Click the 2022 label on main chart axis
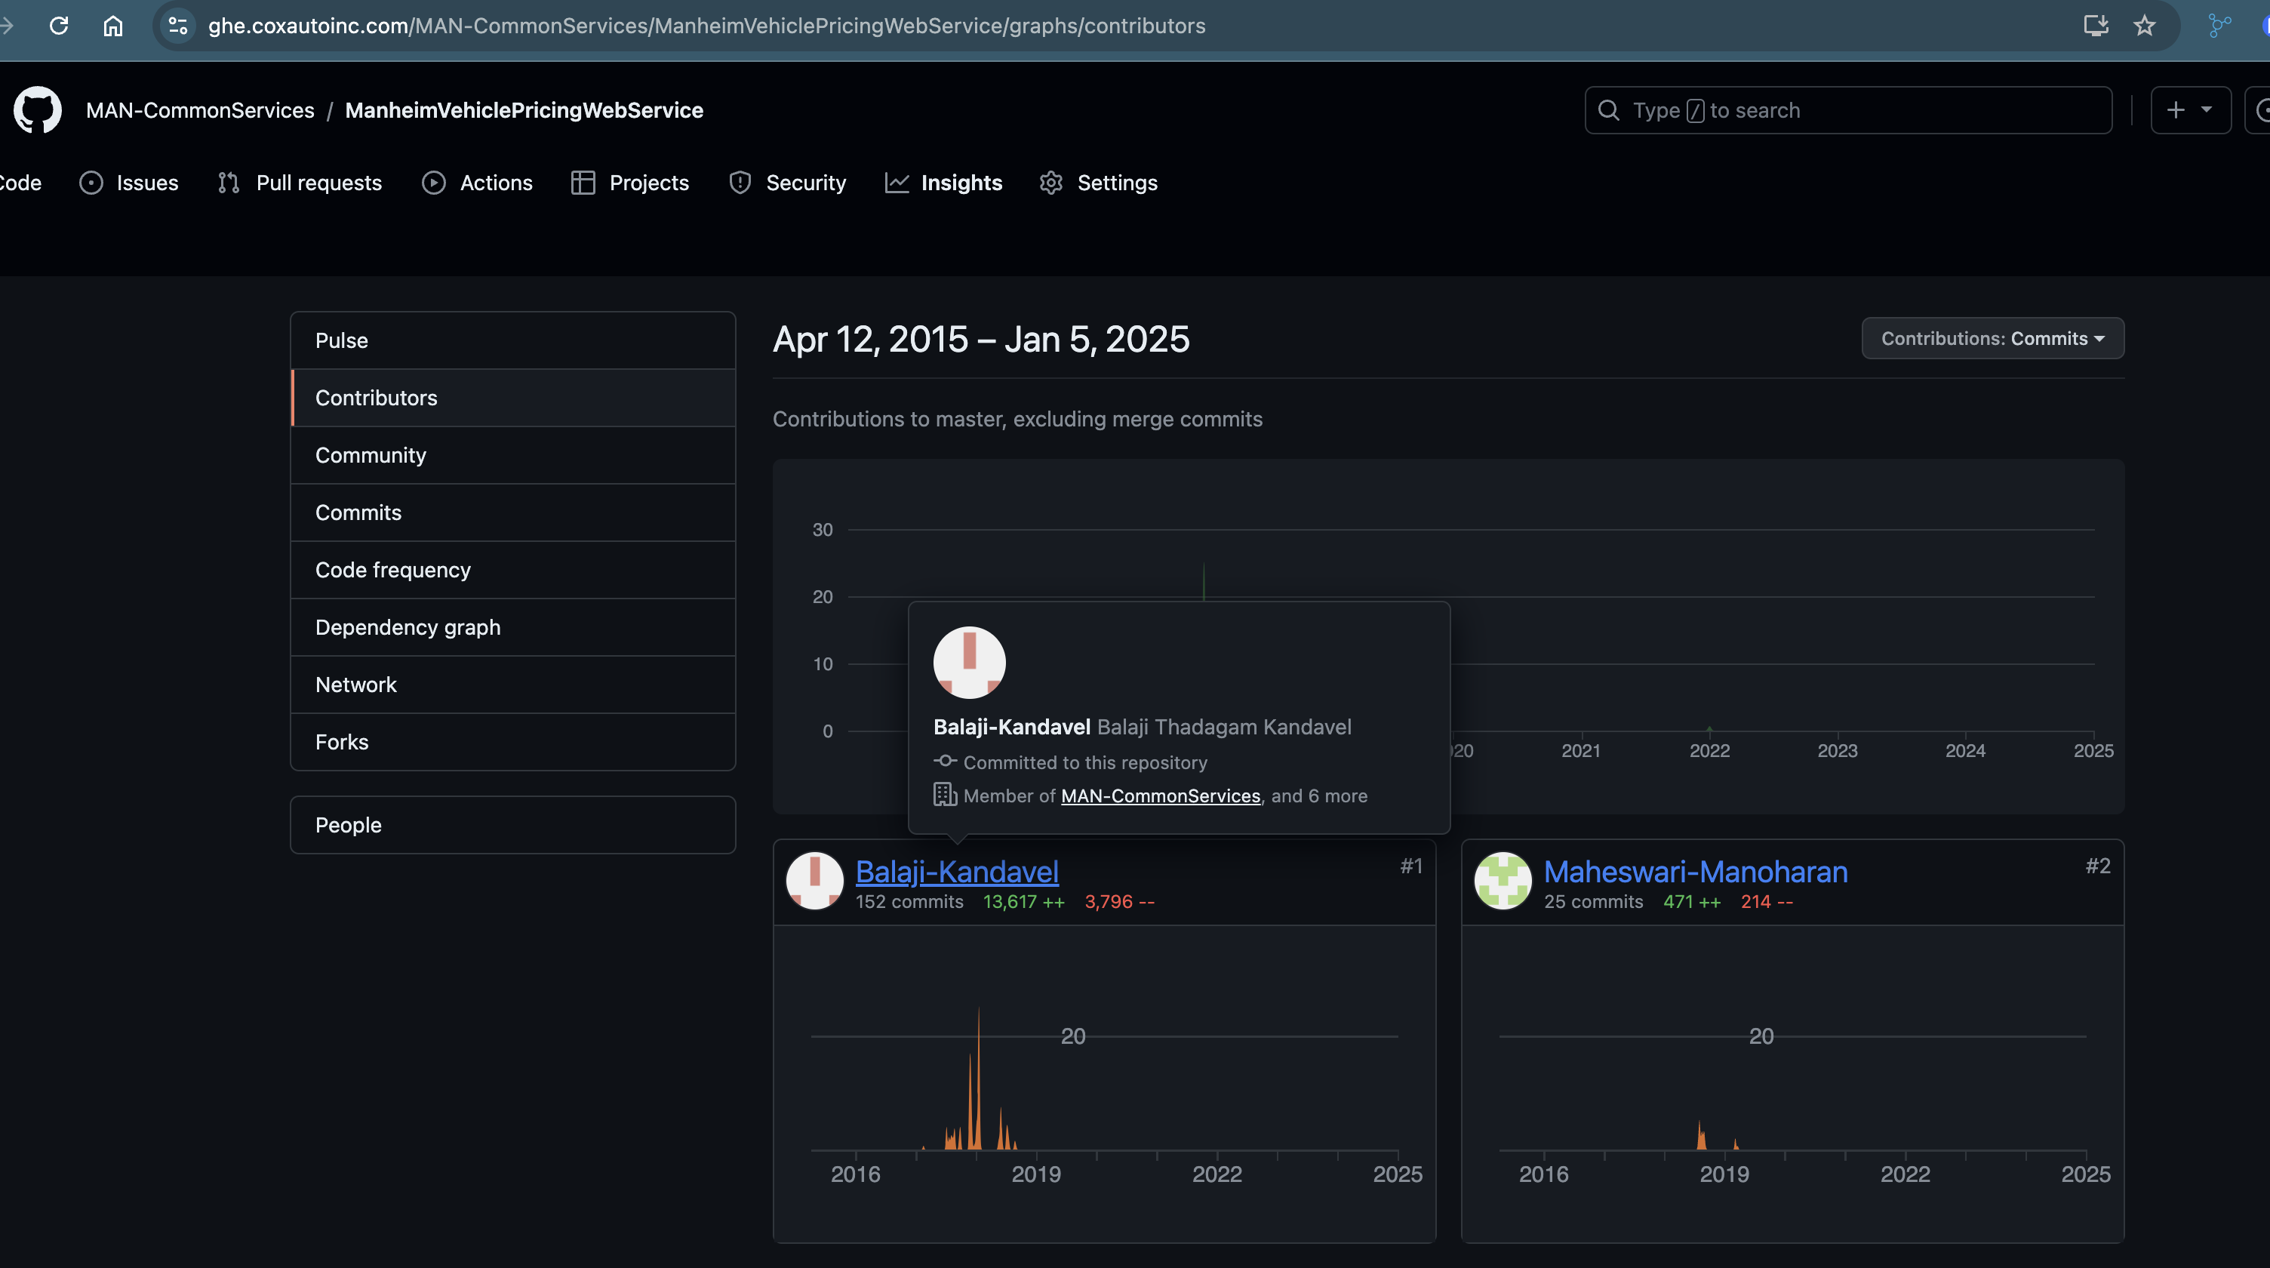2270x1268 pixels. [1709, 751]
